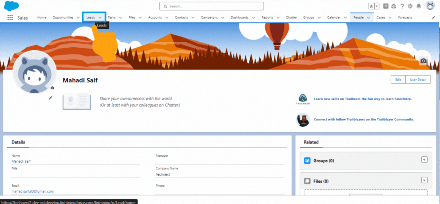Viewport: 440px width, 204px height.
Task: Click the Search field at the top
Action: coord(211,6)
